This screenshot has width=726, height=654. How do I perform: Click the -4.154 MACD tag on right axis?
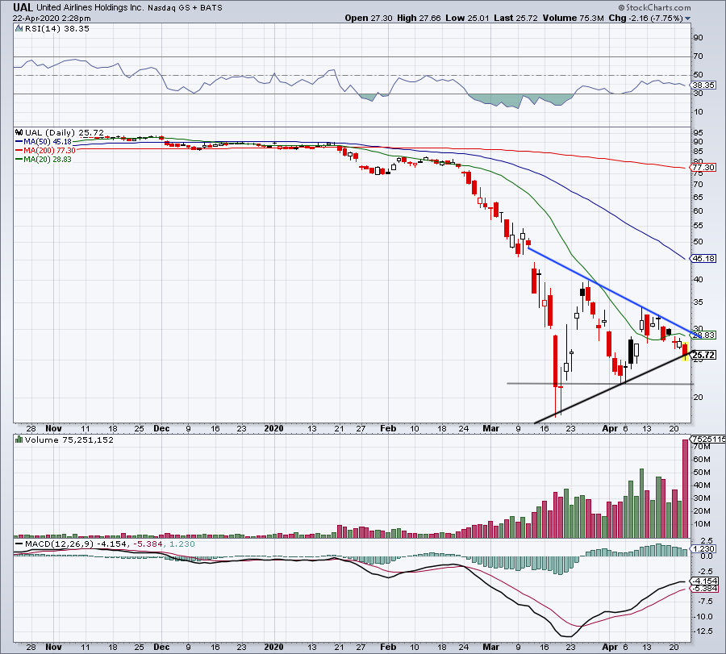(x=704, y=581)
